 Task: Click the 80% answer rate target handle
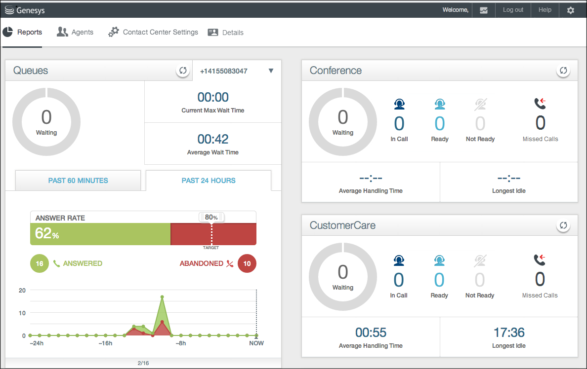point(211,217)
